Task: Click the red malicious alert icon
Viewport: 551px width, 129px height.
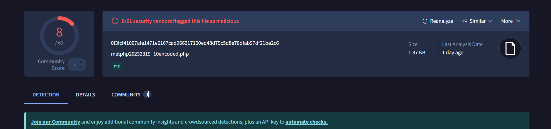Action: pos(115,21)
